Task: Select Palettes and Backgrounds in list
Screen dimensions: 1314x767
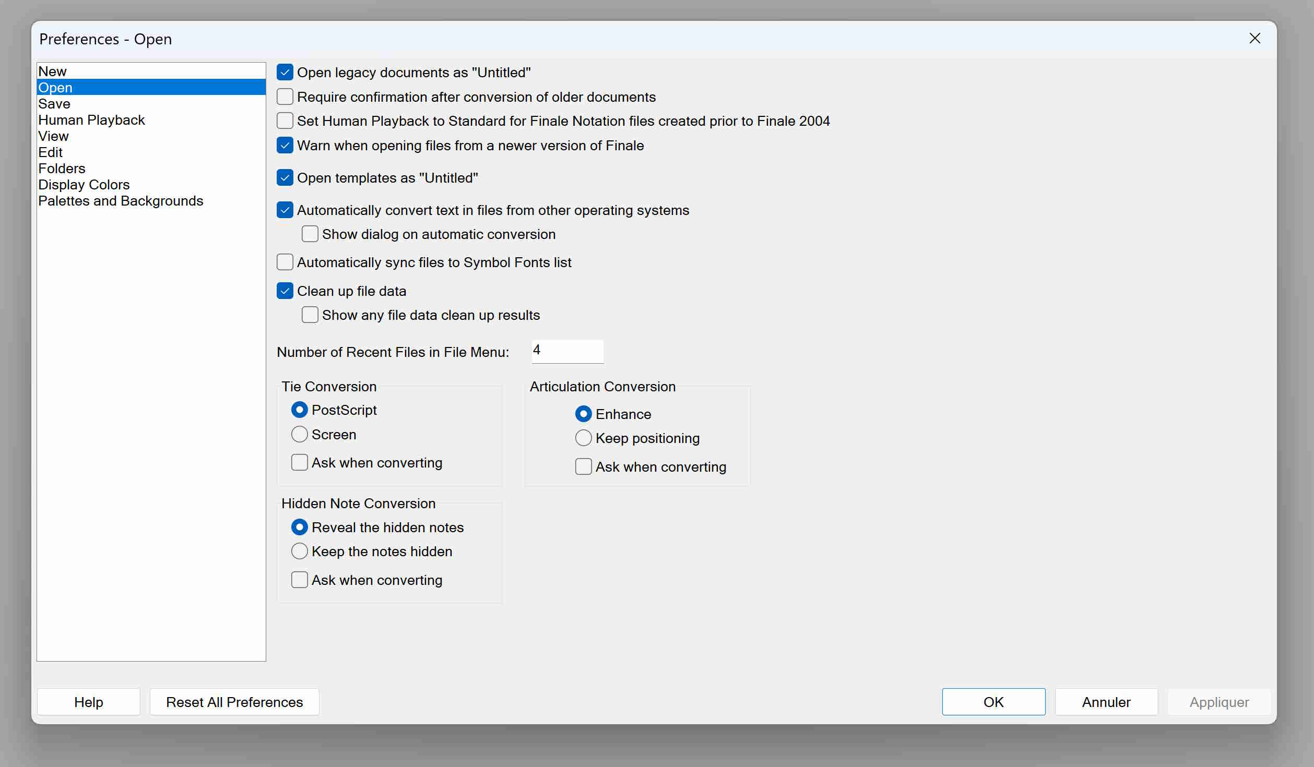Action: coord(121,201)
